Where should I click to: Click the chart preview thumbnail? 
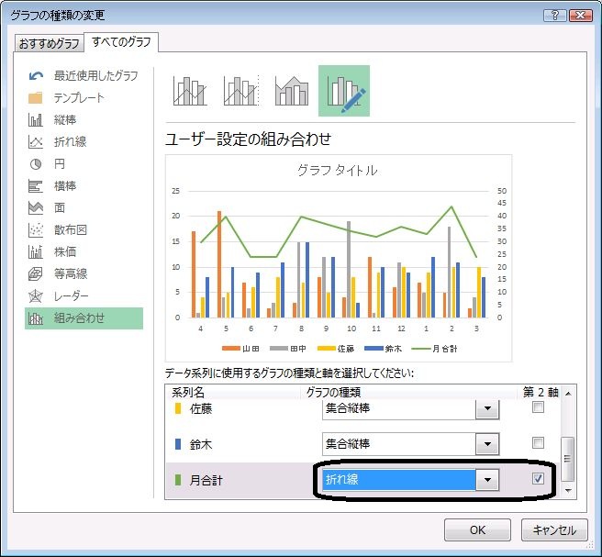coord(338,257)
